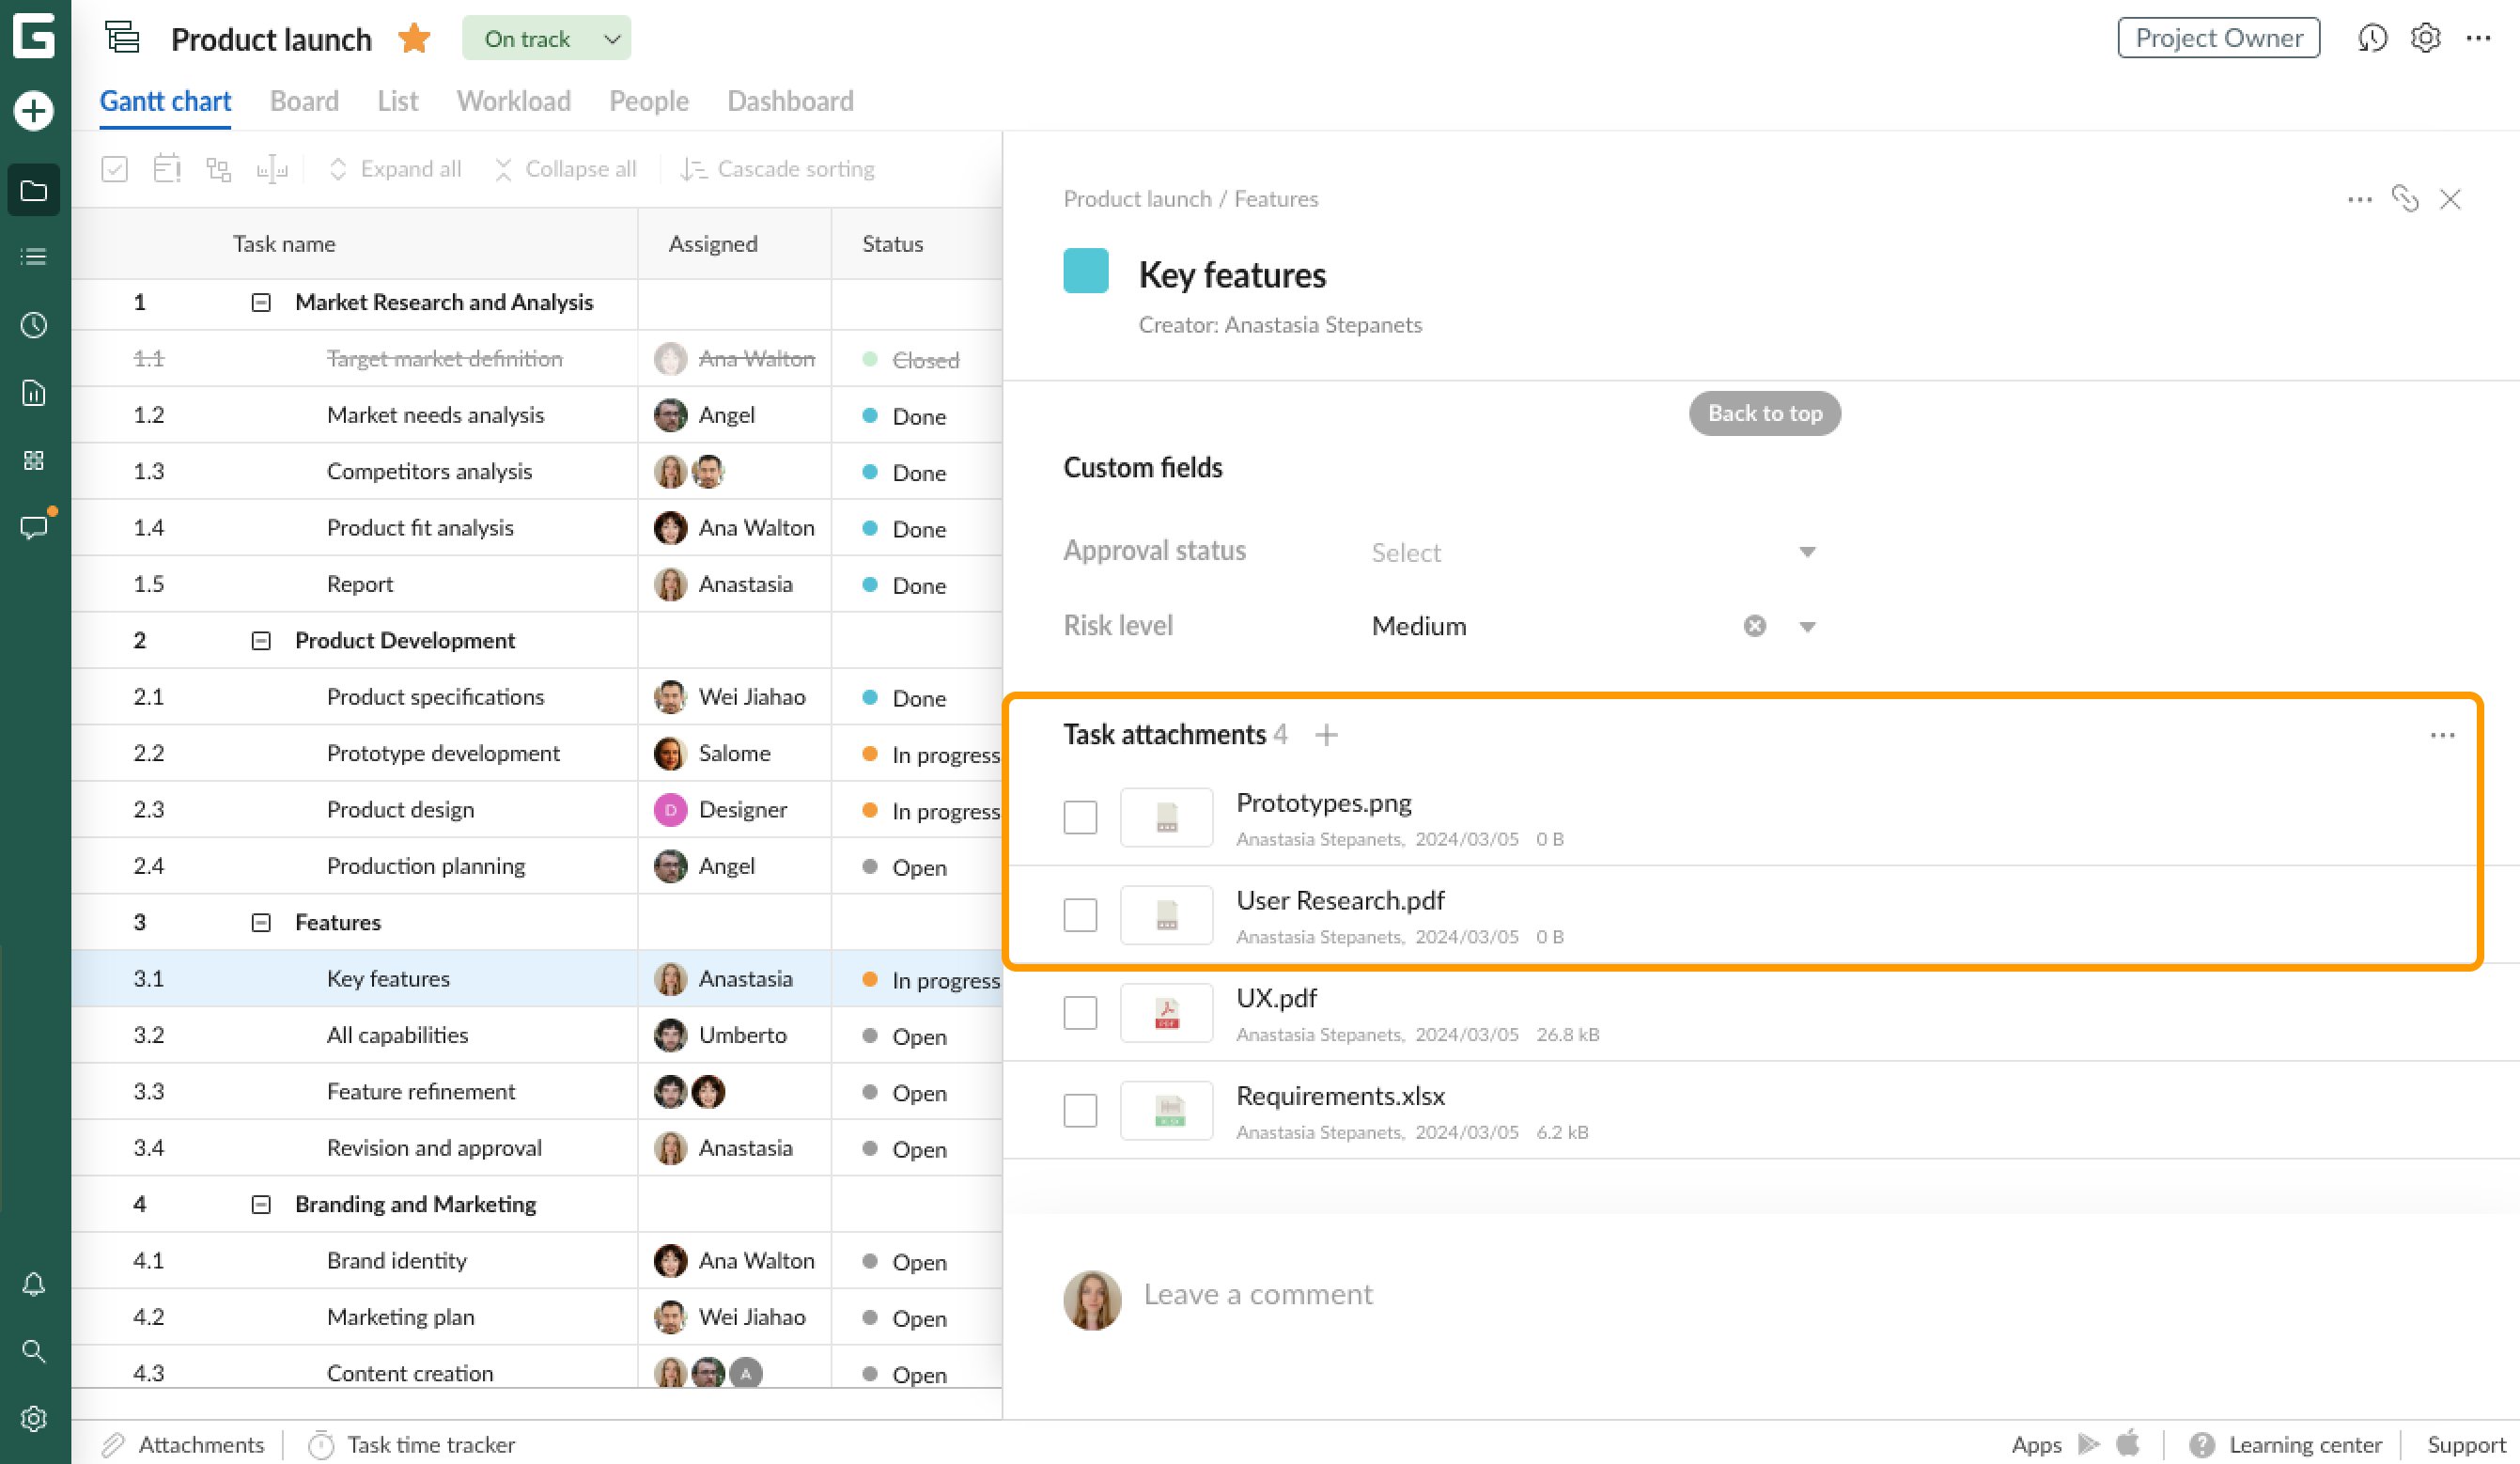Collapse the Product Development group
Screen dimensions: 2520x1464
[260, 640]
